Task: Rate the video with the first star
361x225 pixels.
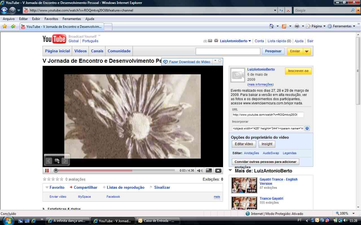Action: (x=45, y=179)
